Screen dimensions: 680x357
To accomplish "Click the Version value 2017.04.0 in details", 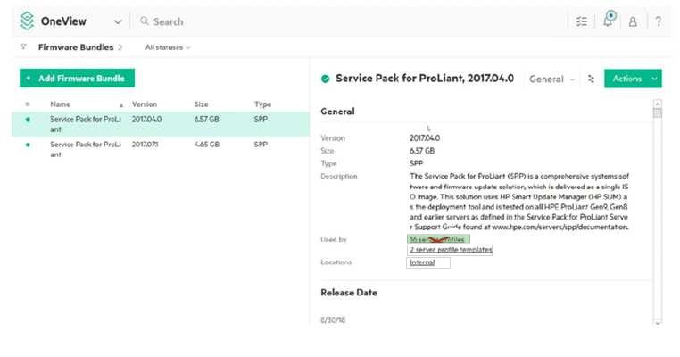I will click(x=425, y=138).
